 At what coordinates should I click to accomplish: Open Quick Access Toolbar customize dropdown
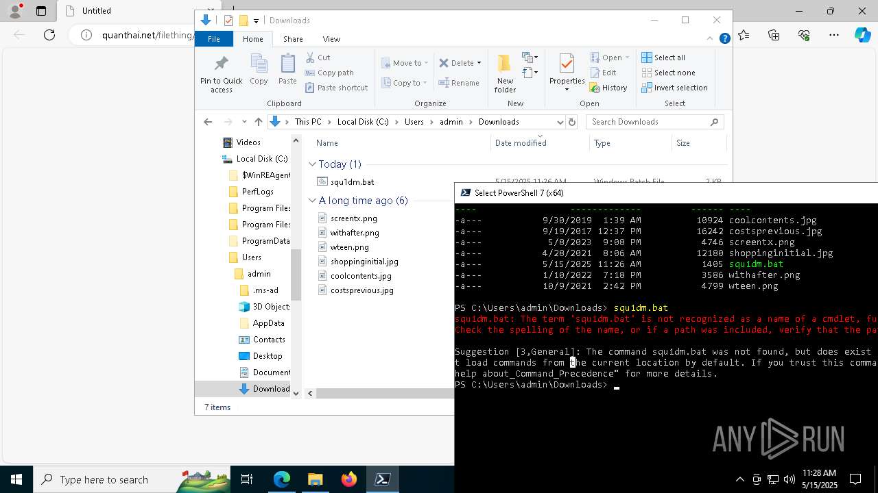click(x=256, y=21)
